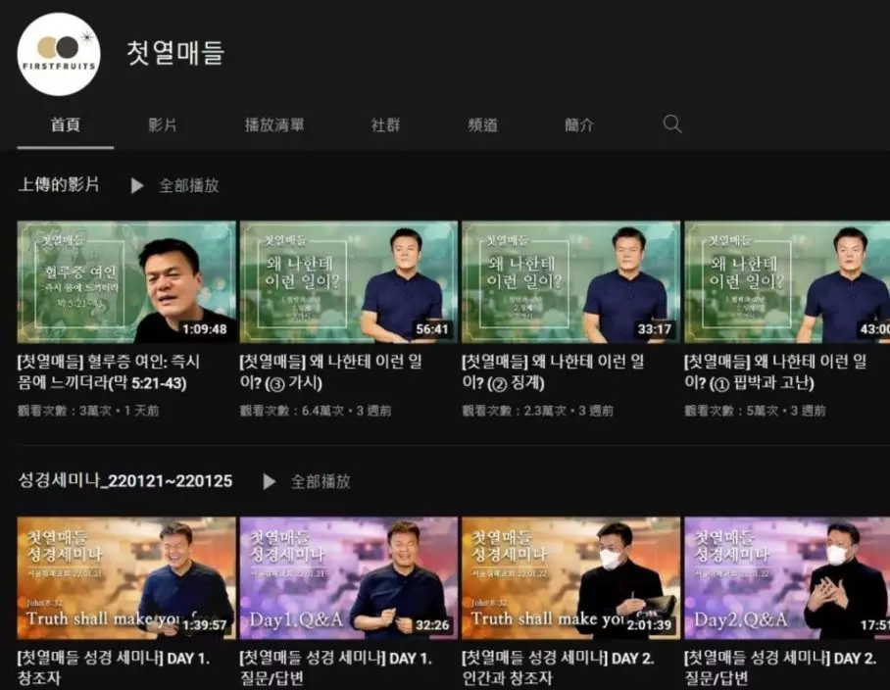Select the 社群 tab
Viewport: 890px width, 690px height.
[x=385, y=125]
